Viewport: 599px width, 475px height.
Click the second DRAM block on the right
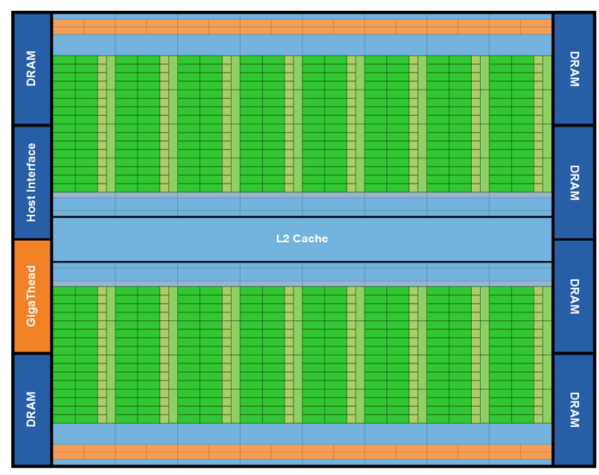point(573,182)
